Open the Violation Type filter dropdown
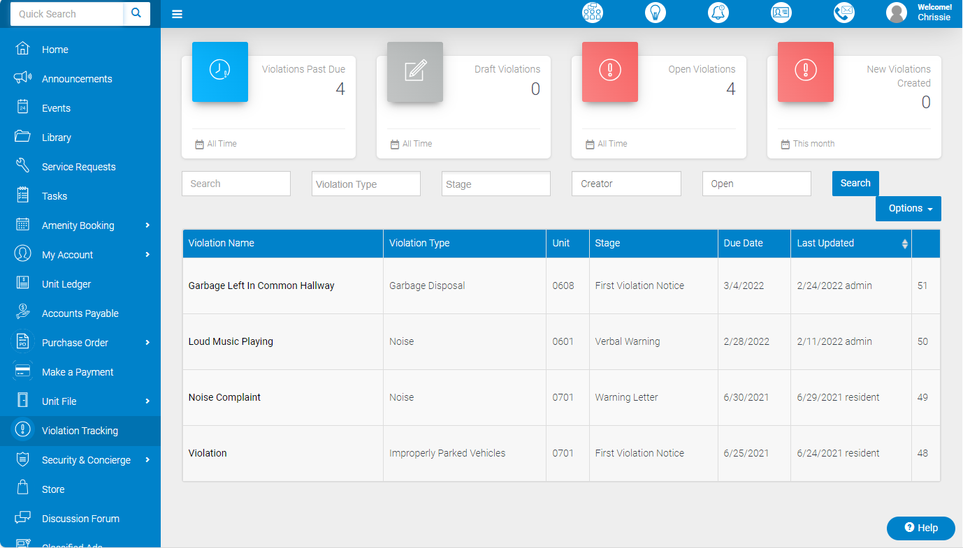The image size is (963, 548). coord(366,184)
